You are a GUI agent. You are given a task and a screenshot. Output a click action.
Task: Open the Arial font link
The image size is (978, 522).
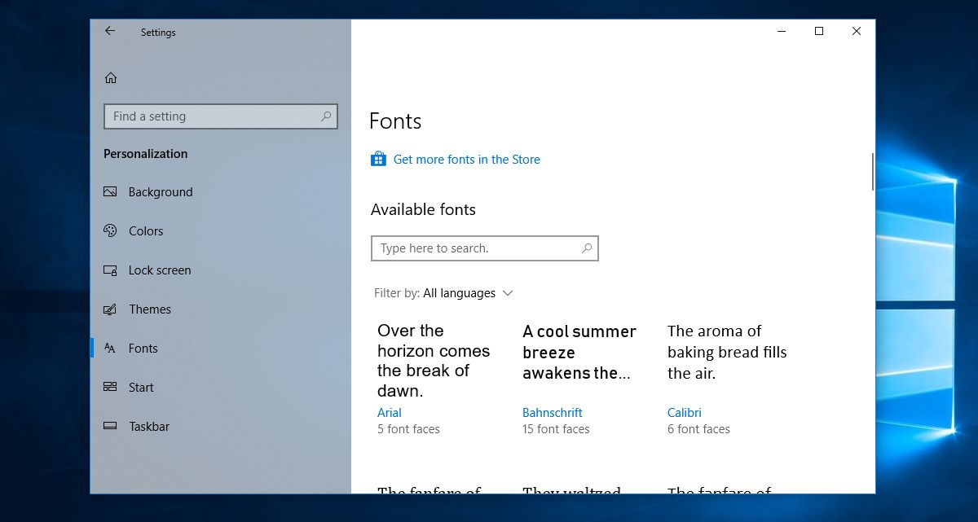click(390, 413)
